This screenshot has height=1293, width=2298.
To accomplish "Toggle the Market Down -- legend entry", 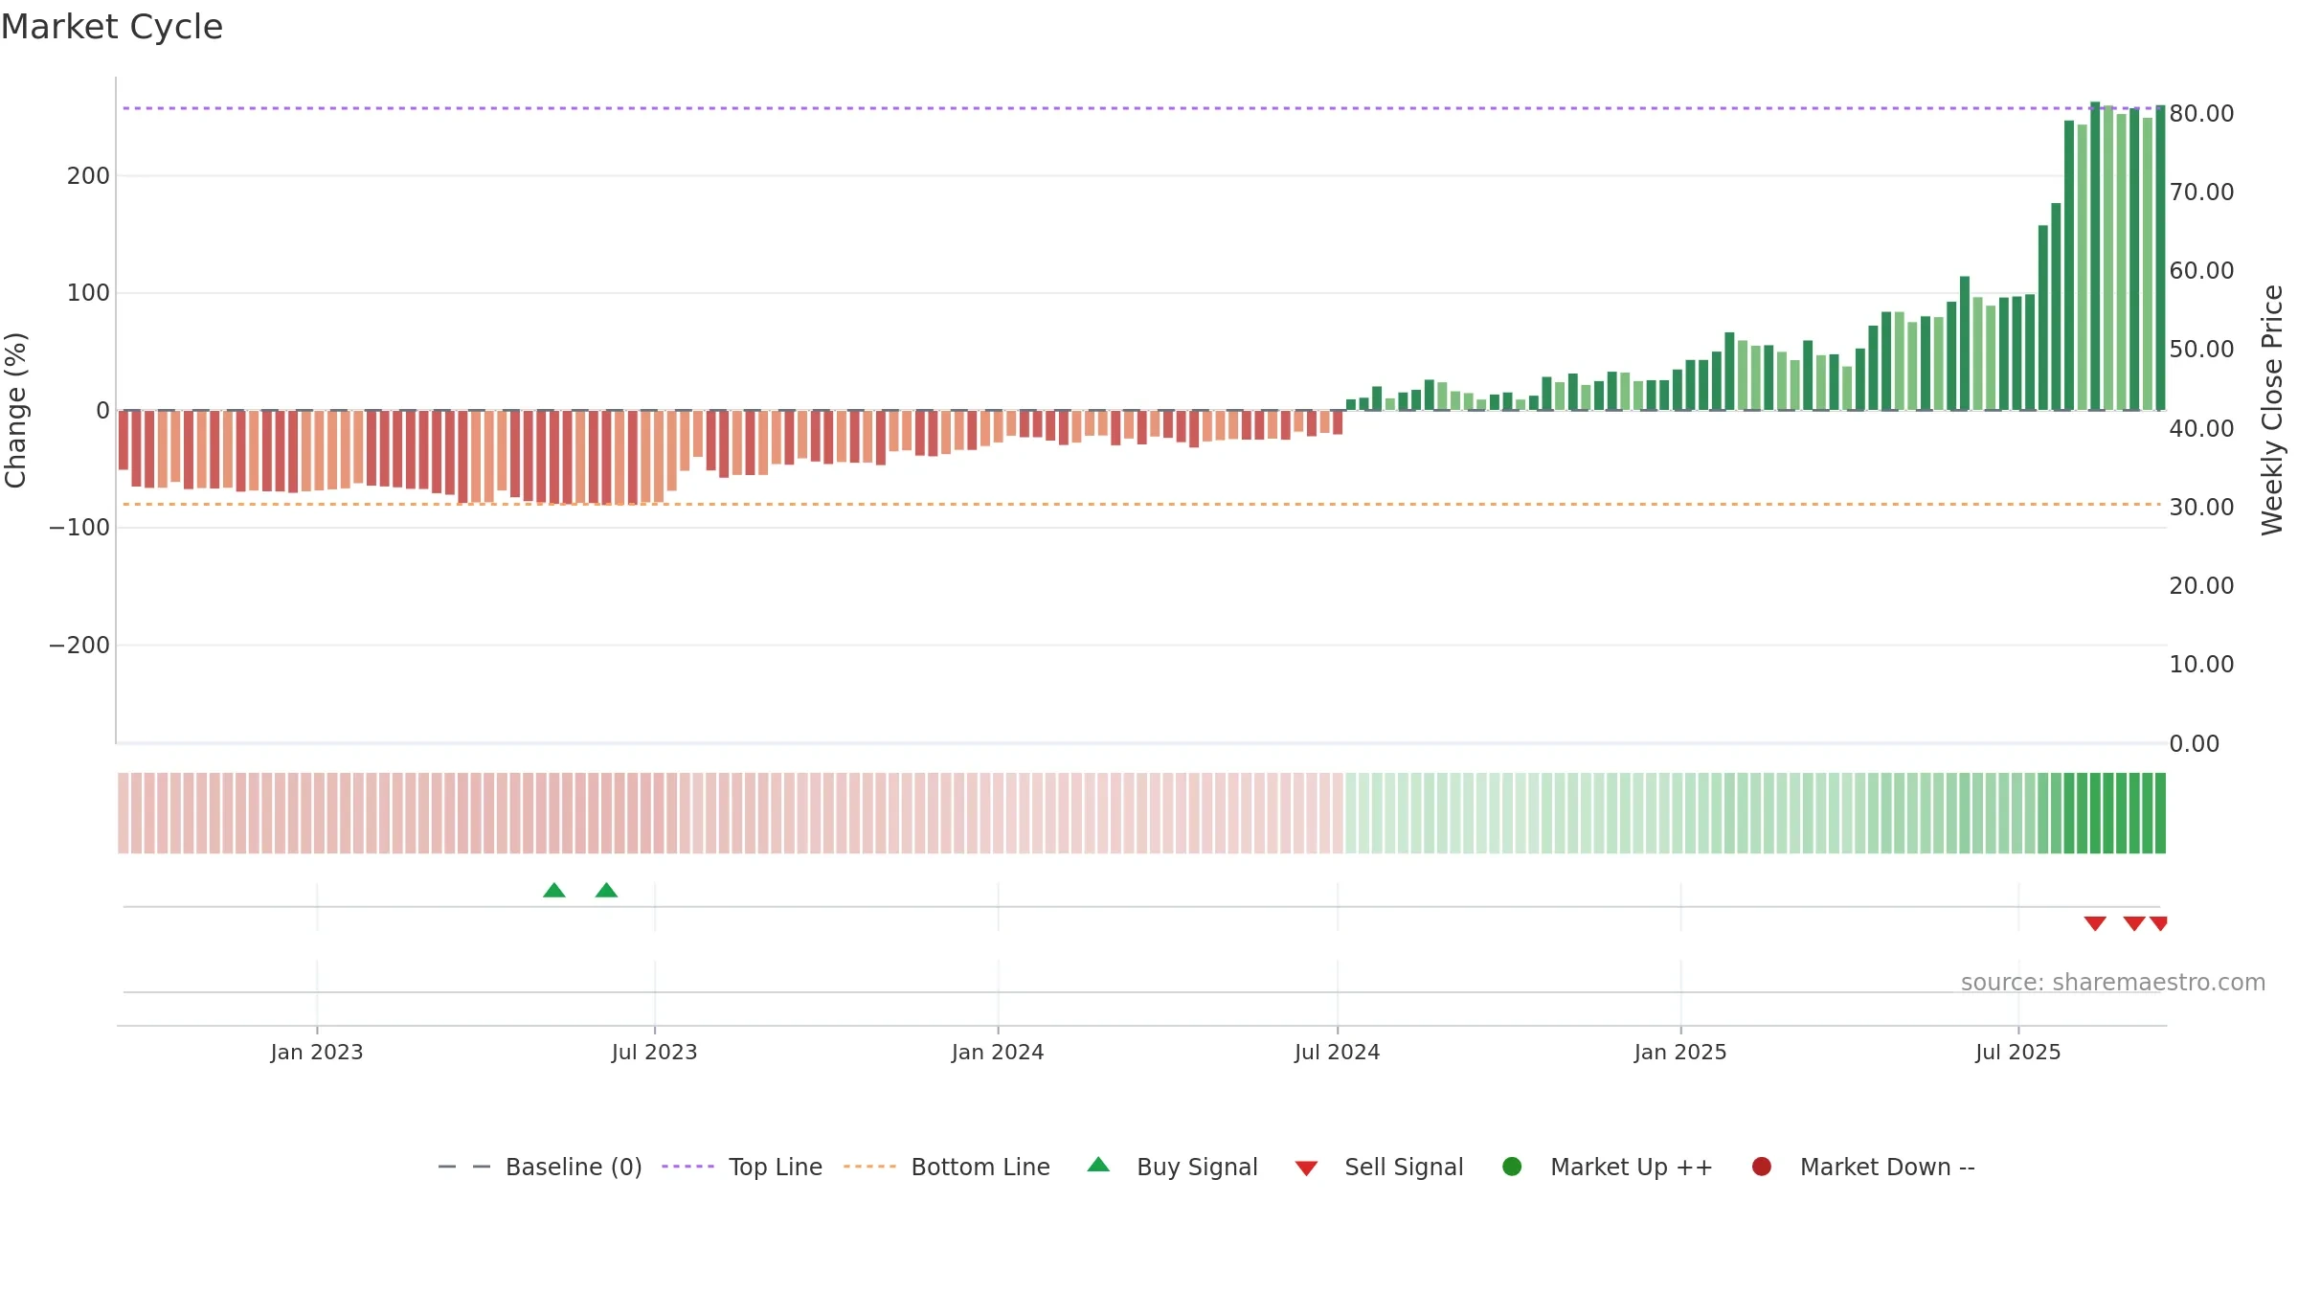I will [x=1863, y=1167].
